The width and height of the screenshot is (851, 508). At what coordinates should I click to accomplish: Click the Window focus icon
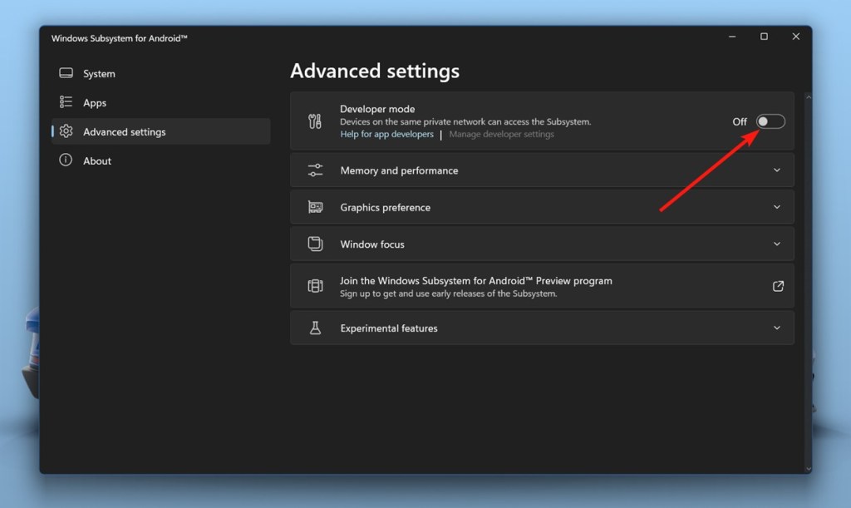pyautogui.click(x=315, y=244)
